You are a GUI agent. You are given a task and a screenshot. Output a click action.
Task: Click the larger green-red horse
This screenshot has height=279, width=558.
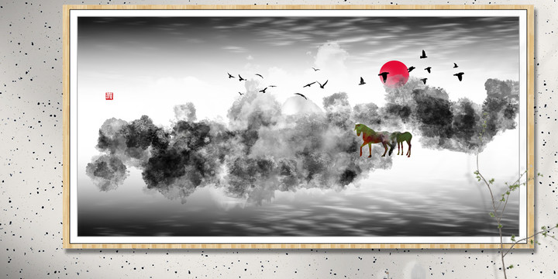pyautogui.click(x=374, y=139)
